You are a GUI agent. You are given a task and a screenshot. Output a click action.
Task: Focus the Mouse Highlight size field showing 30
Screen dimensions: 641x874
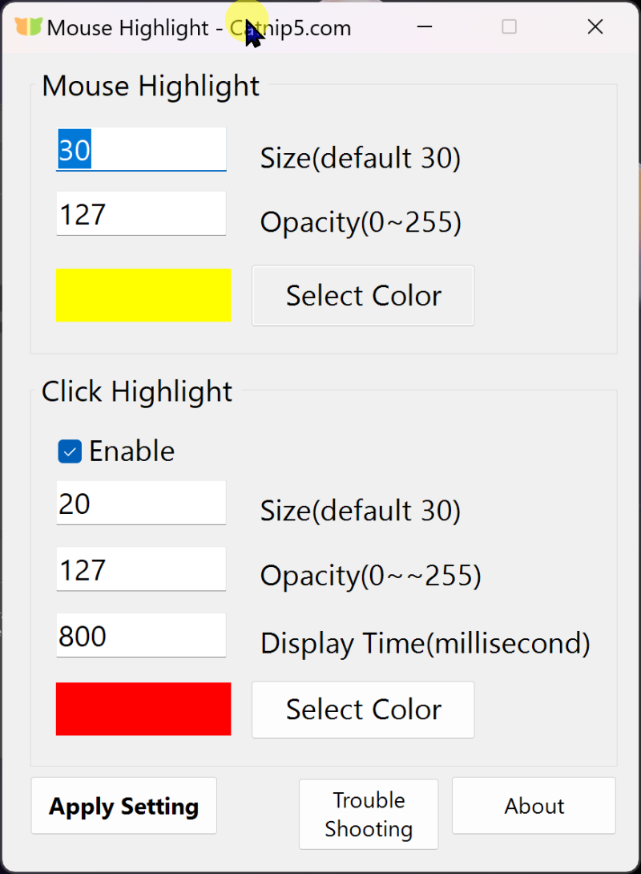coord(141,150)
